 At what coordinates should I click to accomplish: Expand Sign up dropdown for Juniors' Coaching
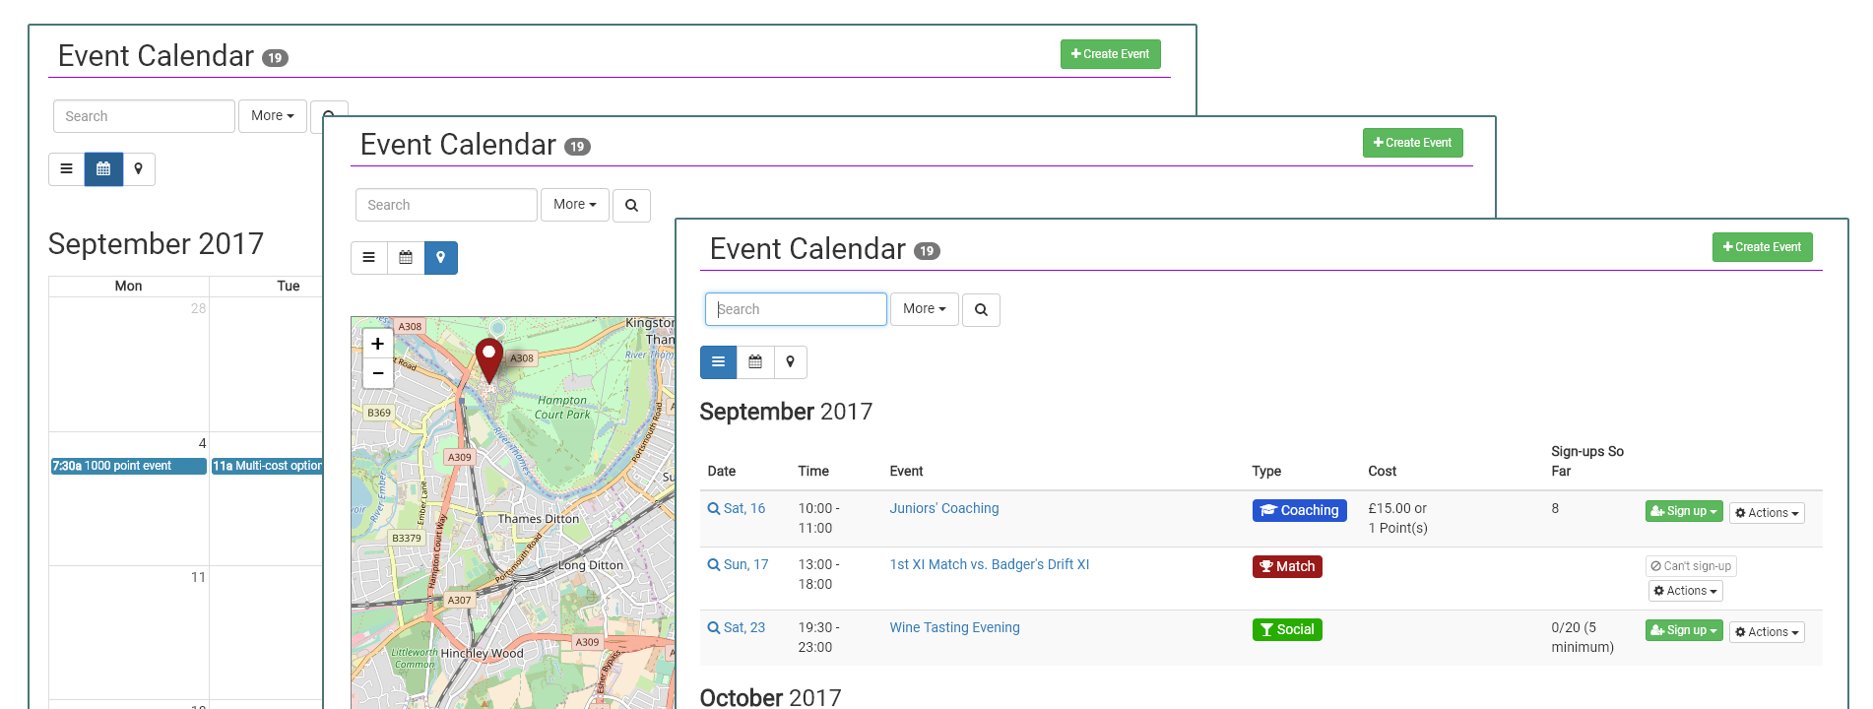tap(1683, 511)
